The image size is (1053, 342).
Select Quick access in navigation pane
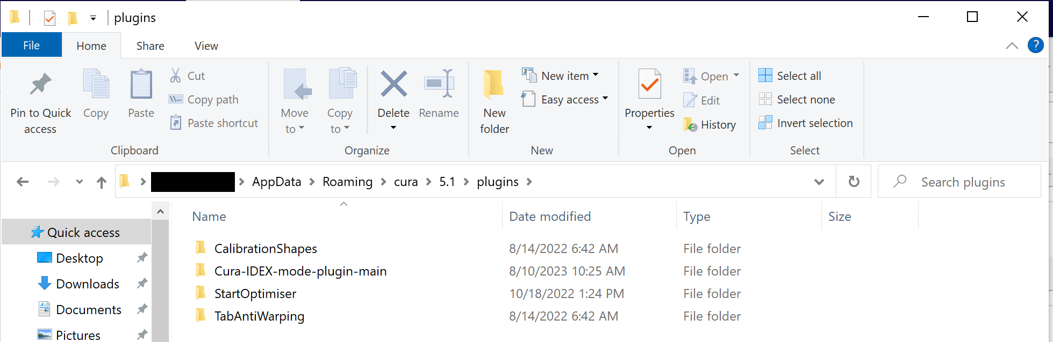click(76, 232)
